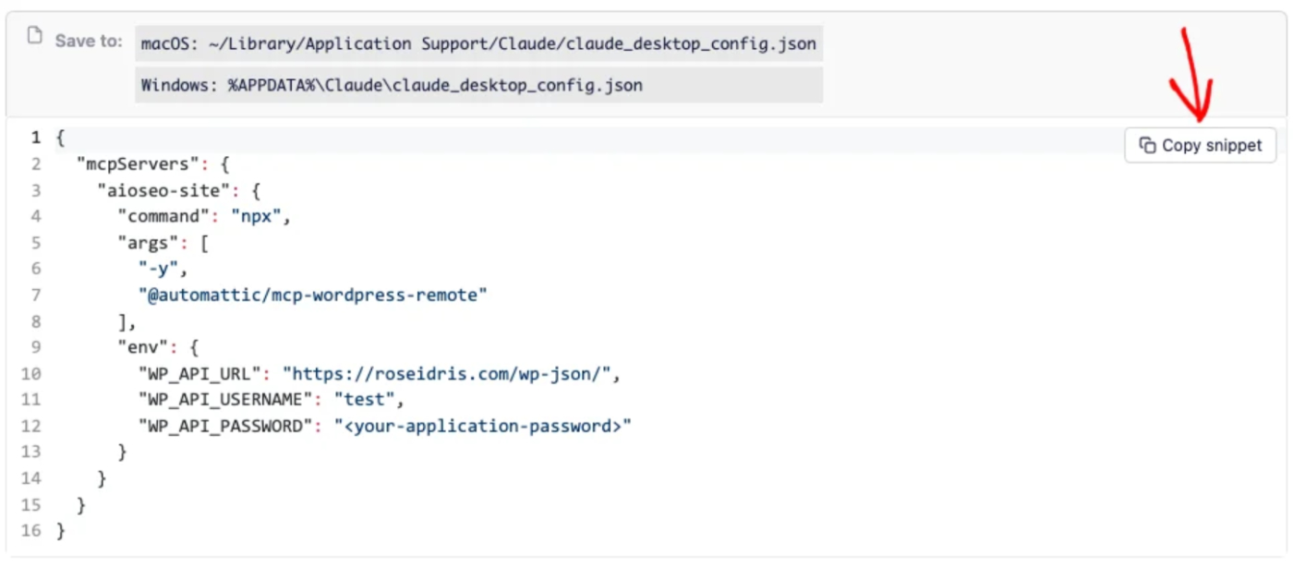Click the file icon beside Save to
Screen dimensions: 1293x567
(35, 37)
